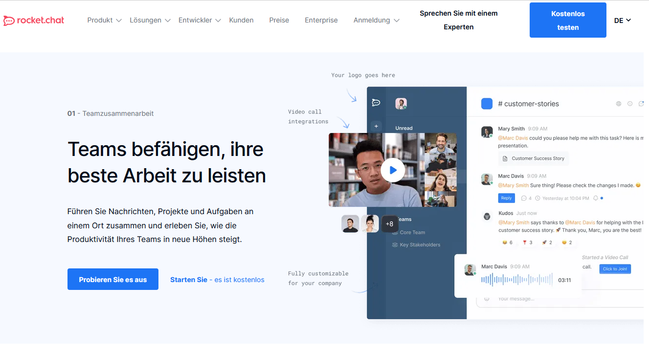This screenshot has width=649, height=352.
Task: Click the plus icon in the chat sidebar
Action: click(x=376, y=126)
